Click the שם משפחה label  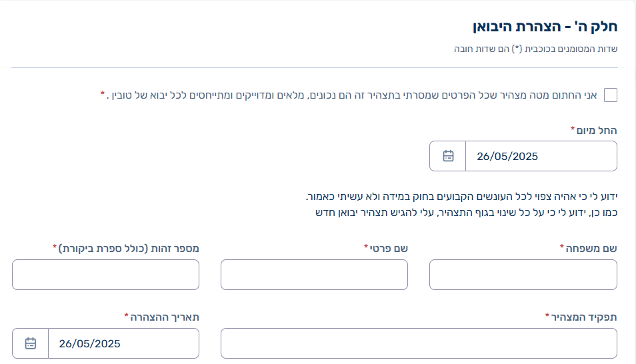[591, 249]
